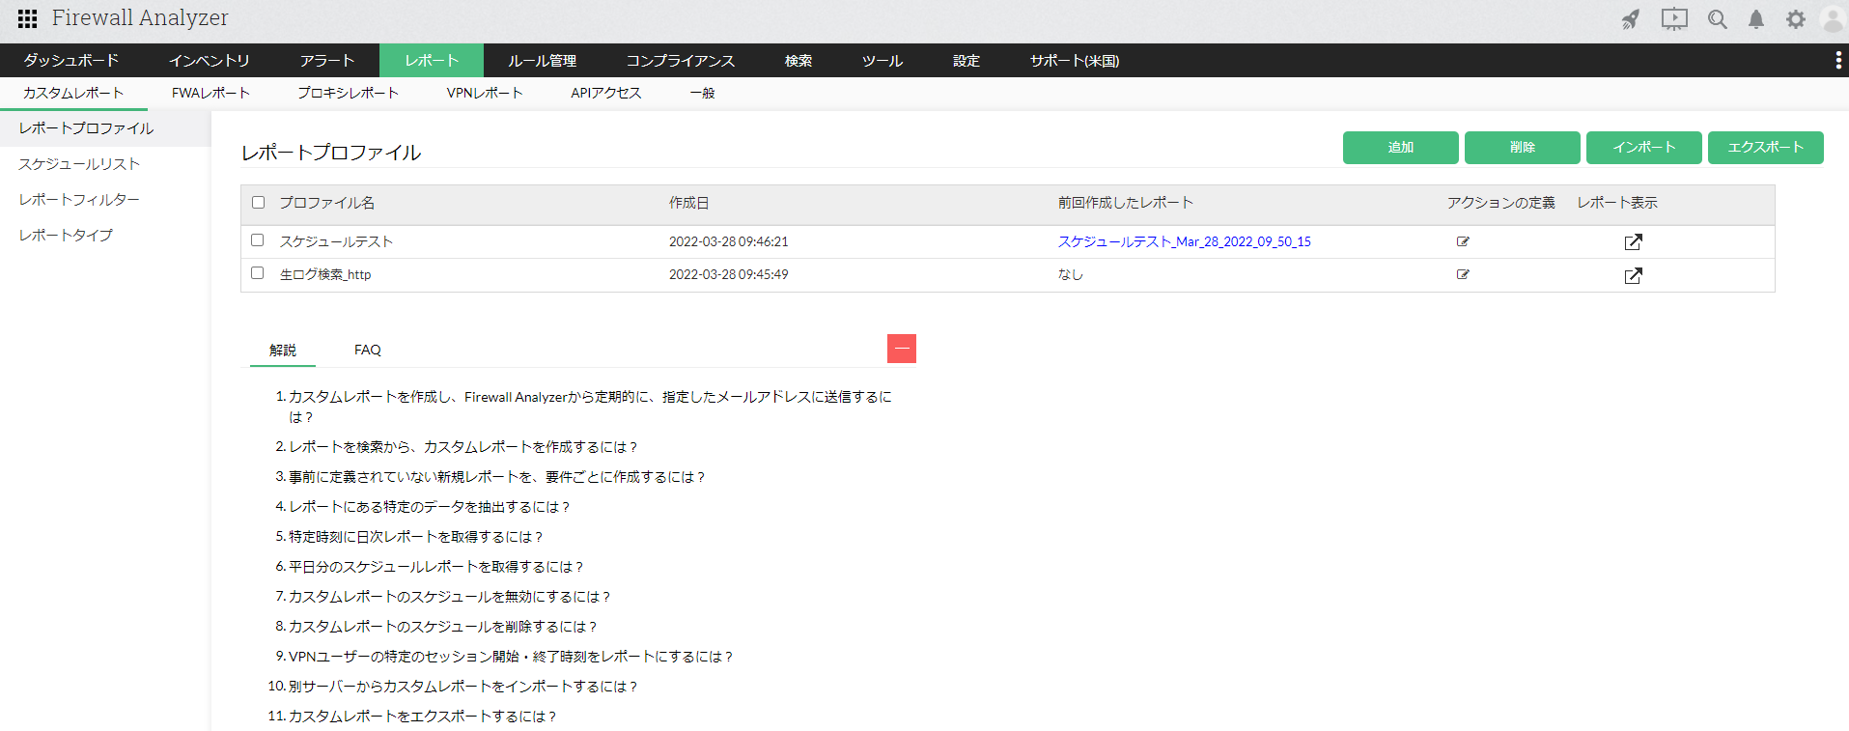
Task: Switch to the FAQ help tab
Action: pos(368,350)
